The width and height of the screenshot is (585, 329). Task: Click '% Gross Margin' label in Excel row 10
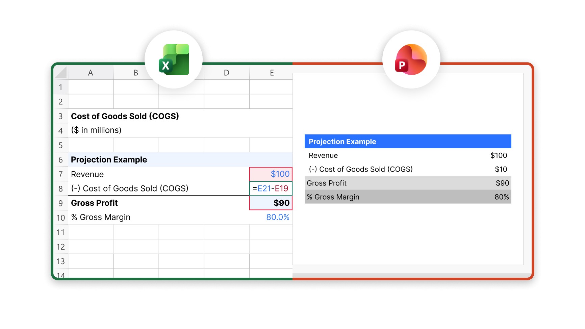[101, 218]
